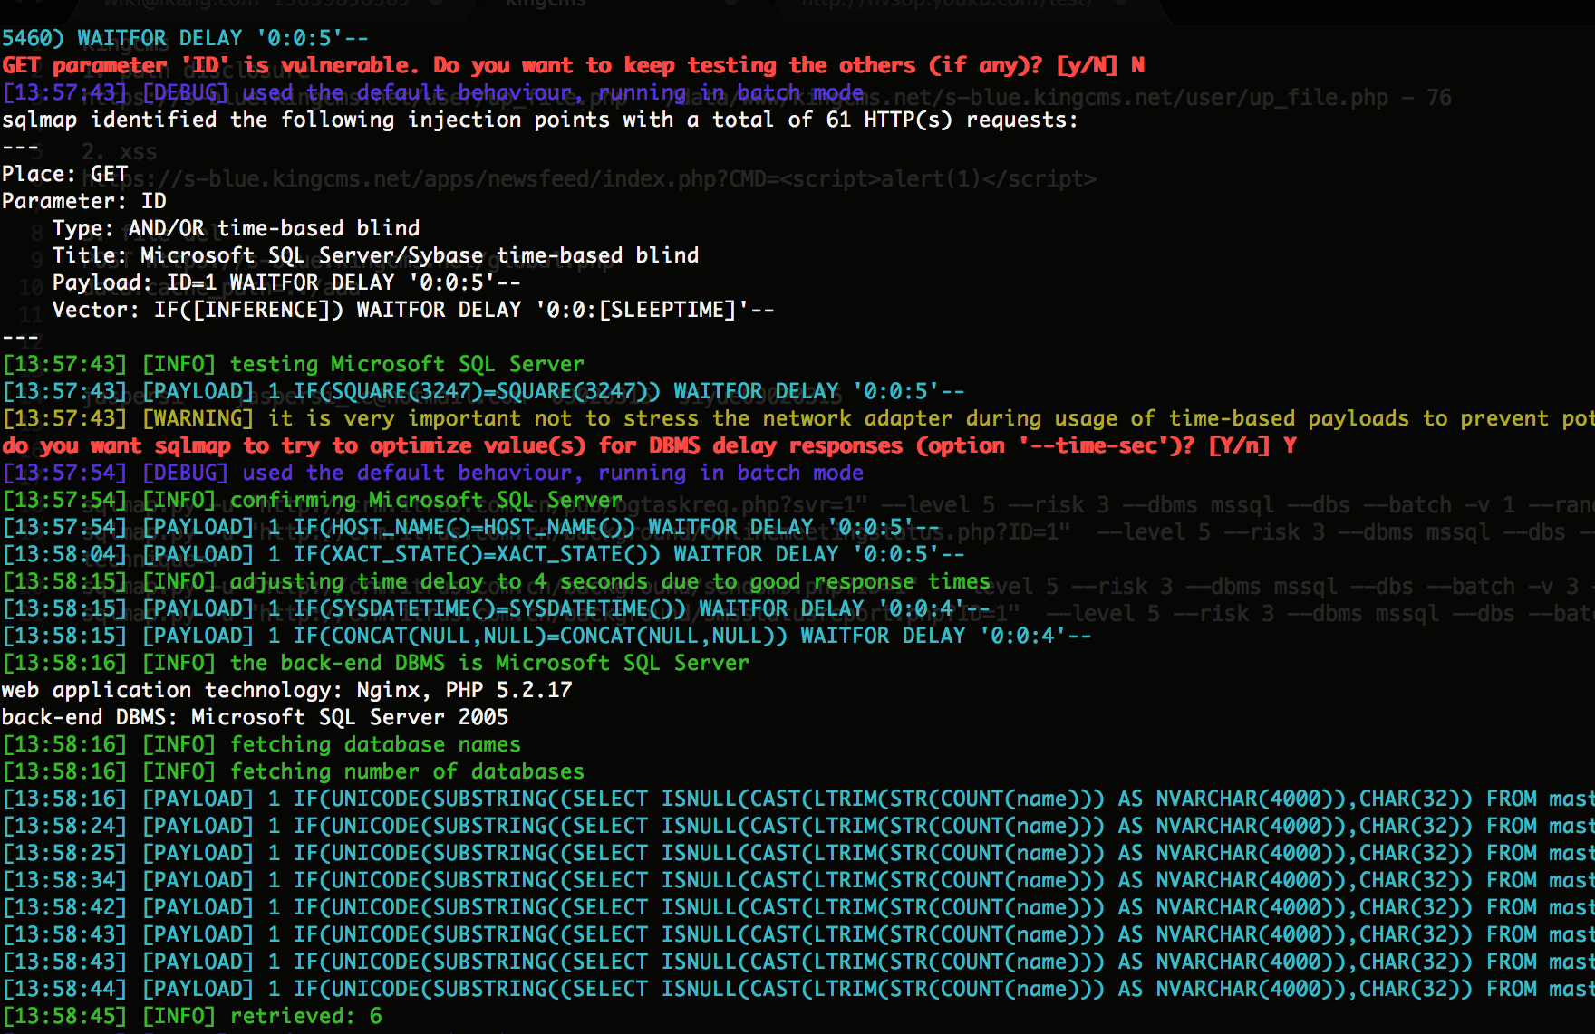This screenshot has height=1034, width=1595.
Task: Select the HOST_NAME() payload line
Action: tap(470, 527)
